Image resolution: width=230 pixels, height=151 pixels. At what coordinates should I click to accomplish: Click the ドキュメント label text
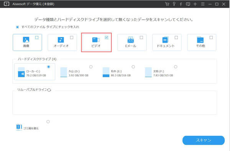[166, 46]
